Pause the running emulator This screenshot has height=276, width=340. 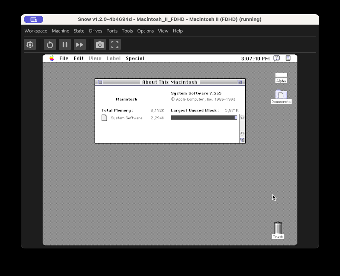click(x=65, y=45)
